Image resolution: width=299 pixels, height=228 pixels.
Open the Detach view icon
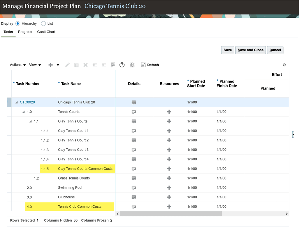(150, 65)
